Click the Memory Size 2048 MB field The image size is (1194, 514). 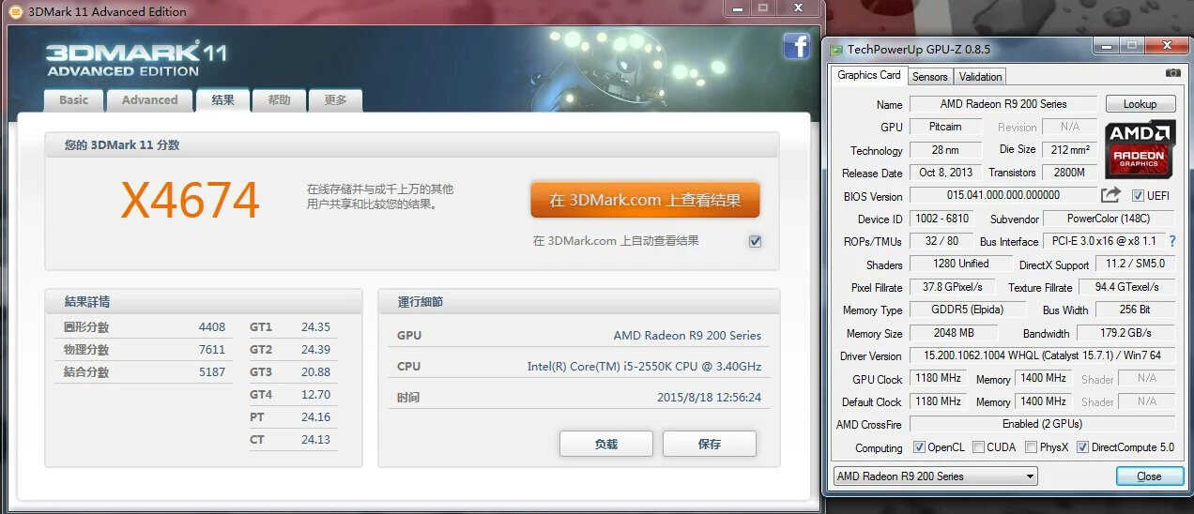click(x=953, y=333)
